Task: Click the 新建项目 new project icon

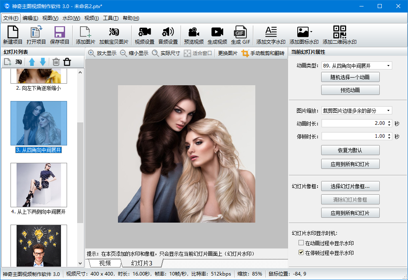Action: (13, 35)
